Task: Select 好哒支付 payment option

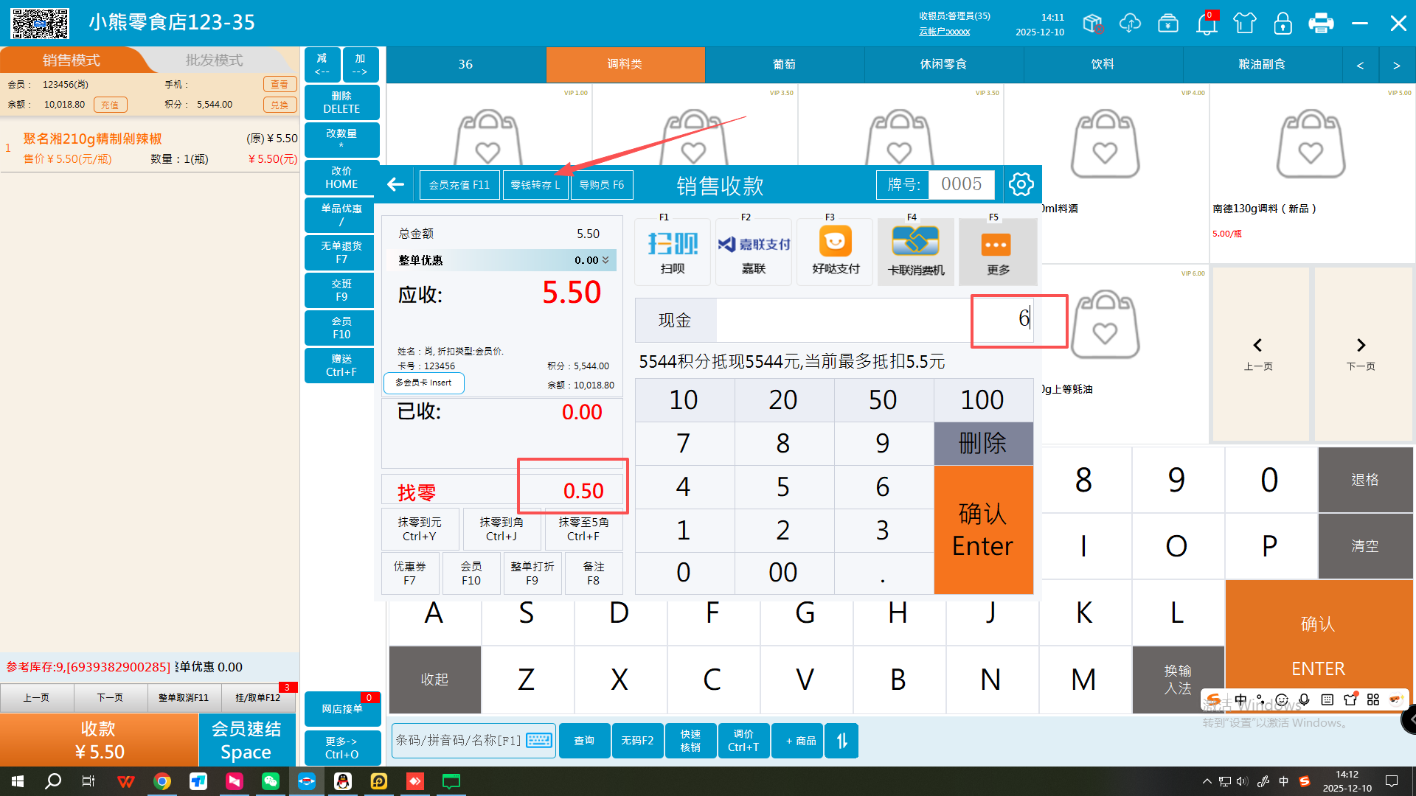Action: click(x=835, y=251)
